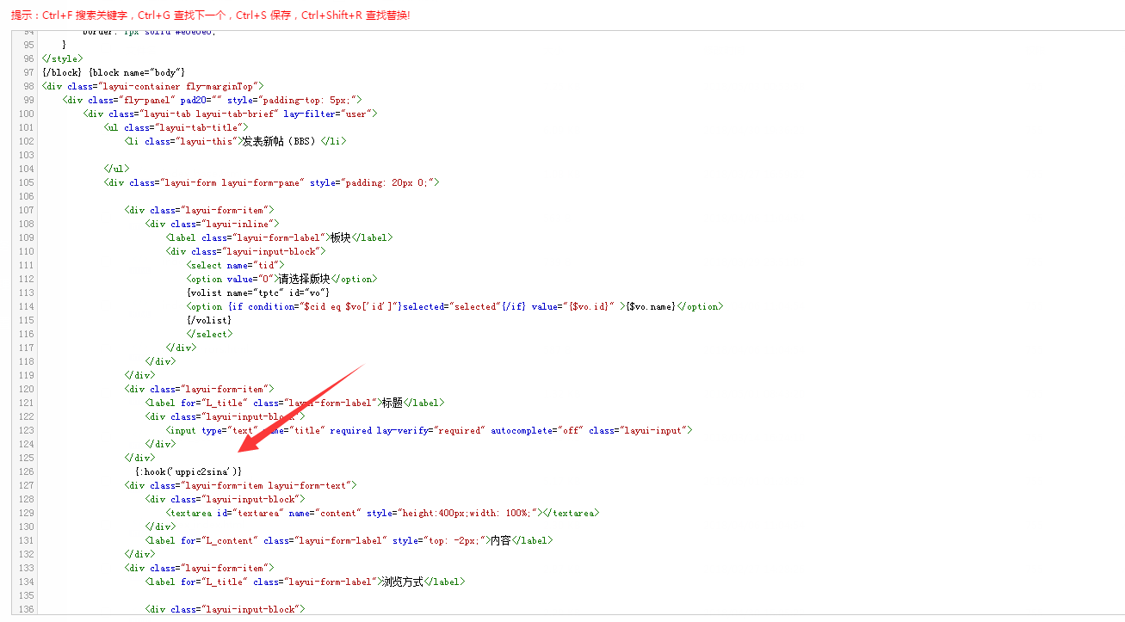
Task: Click the red hint text at the top
Action: tap(211, 15)
